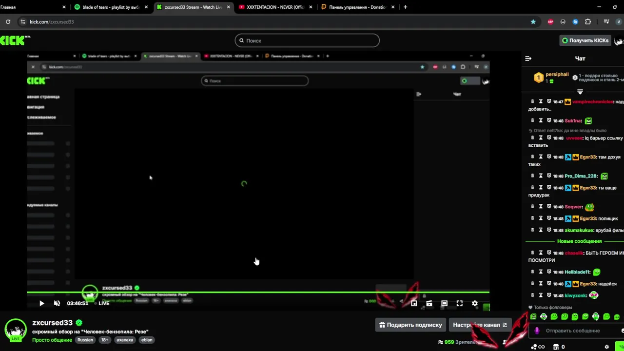The width and height of the screenshot is (624, 351).
Task: Collapse the chat panel with the arrow icon
Action: click(x=528, y=58)
